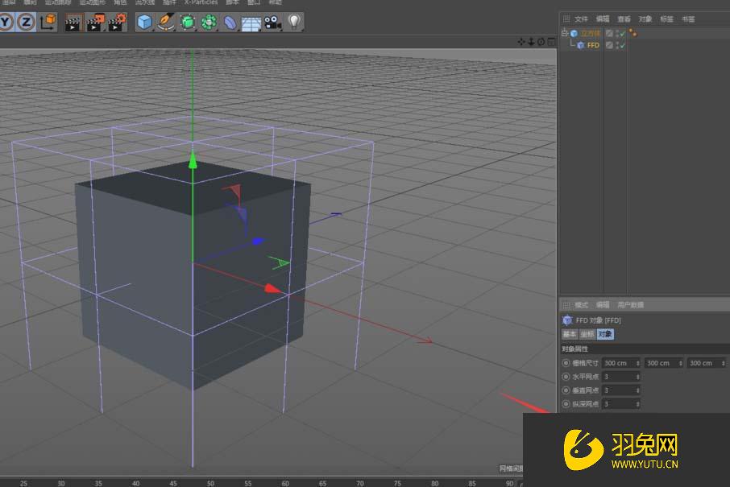Switch to the 基本 tab in attributes
Screen dimensions: 730x487
tap(569, 334)
